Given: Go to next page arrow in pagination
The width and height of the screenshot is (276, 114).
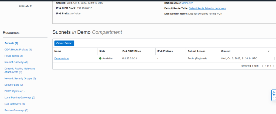Looking at the screenshot, I should click(x=274, y=66).
